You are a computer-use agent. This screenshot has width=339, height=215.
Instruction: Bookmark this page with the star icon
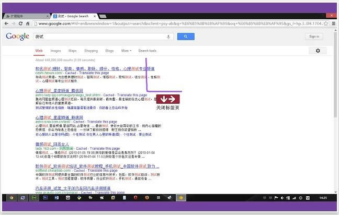[x=326, y=23]
